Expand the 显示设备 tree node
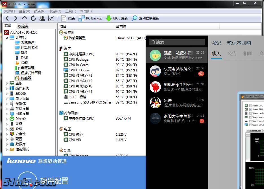The height and width of the screenshot is (189, 264). point(7,99)
